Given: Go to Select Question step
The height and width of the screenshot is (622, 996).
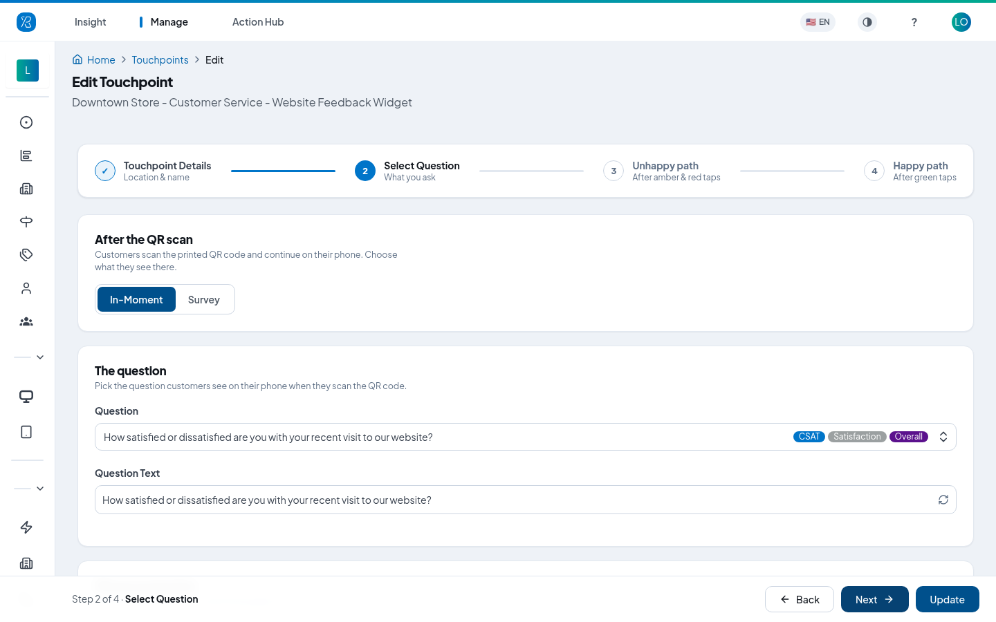Looking at the screenshot, I should click(x=407, y=171).
